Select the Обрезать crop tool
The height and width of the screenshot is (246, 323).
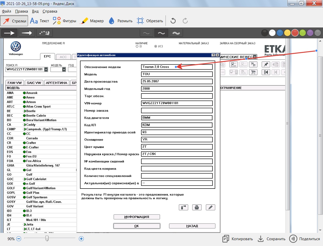[150, 21]
